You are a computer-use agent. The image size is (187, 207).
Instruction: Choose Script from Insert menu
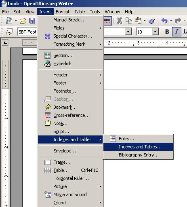(71, 131)
